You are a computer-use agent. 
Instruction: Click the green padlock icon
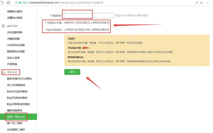(20, 2)
